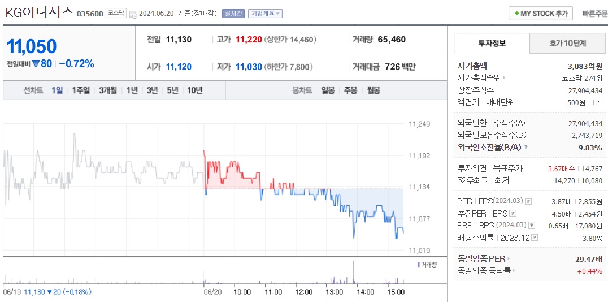This screenshot has width=608, height=302.
Task: Show the 일봉 candlestick chart
Action: tap(328, 90)
